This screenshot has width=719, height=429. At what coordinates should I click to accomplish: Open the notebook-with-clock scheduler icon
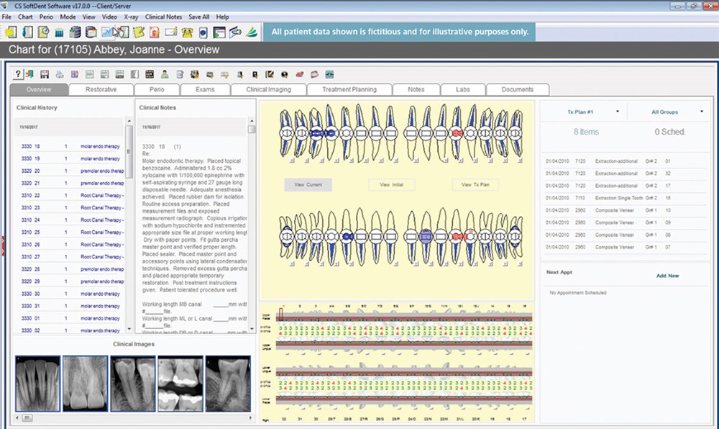(x=44, y=32)
